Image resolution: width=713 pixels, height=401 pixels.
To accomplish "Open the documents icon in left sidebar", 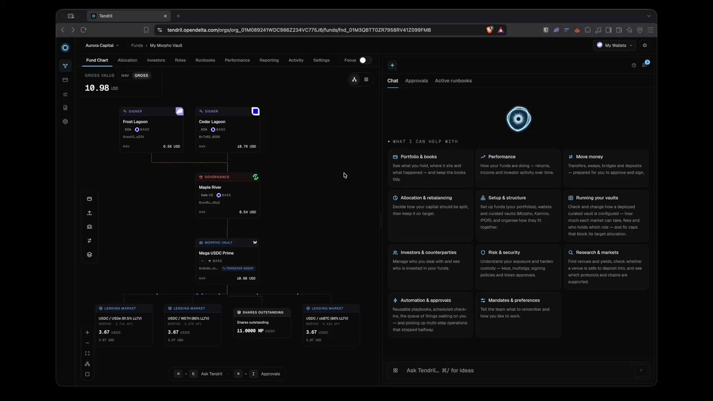I will click(x=65, y=108).
